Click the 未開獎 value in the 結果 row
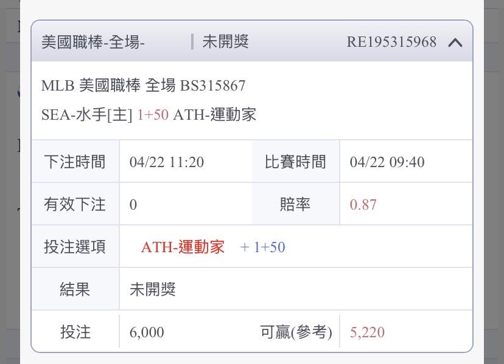Viewport: 504px width, 364px height. [153, 290]
